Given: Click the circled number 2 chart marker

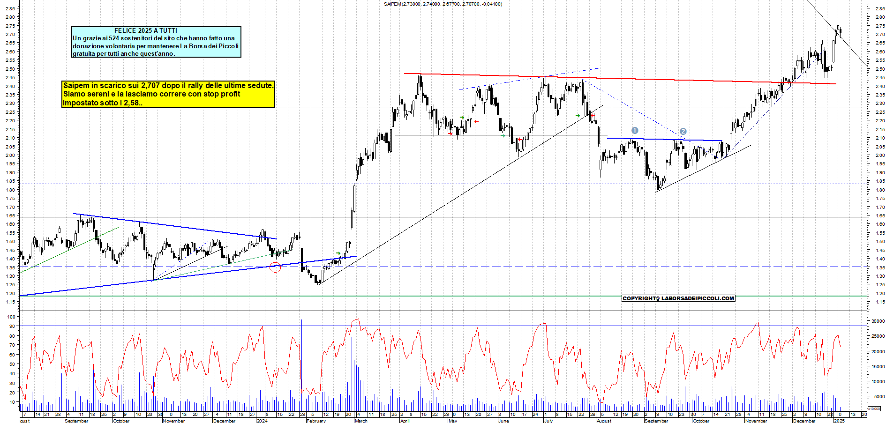Looking at the screenshot, I should tap(683, 132).
